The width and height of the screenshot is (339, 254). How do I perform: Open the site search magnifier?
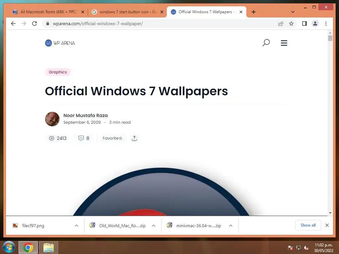pyautogui.click(x=266, y=43)
